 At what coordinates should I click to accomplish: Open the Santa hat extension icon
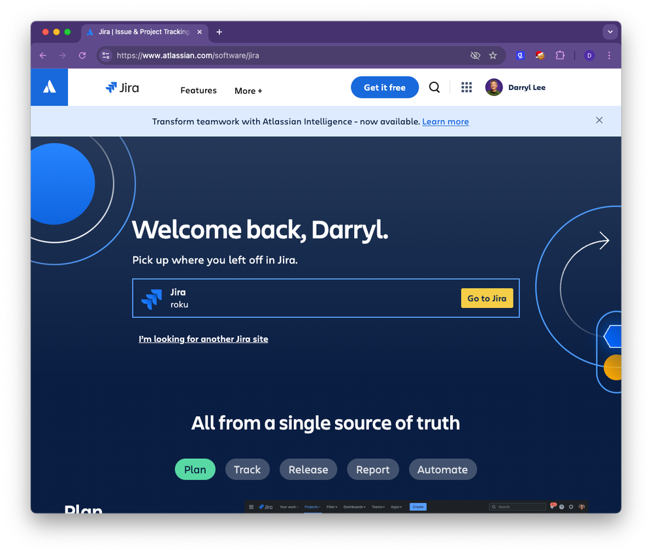click(540, 55)
